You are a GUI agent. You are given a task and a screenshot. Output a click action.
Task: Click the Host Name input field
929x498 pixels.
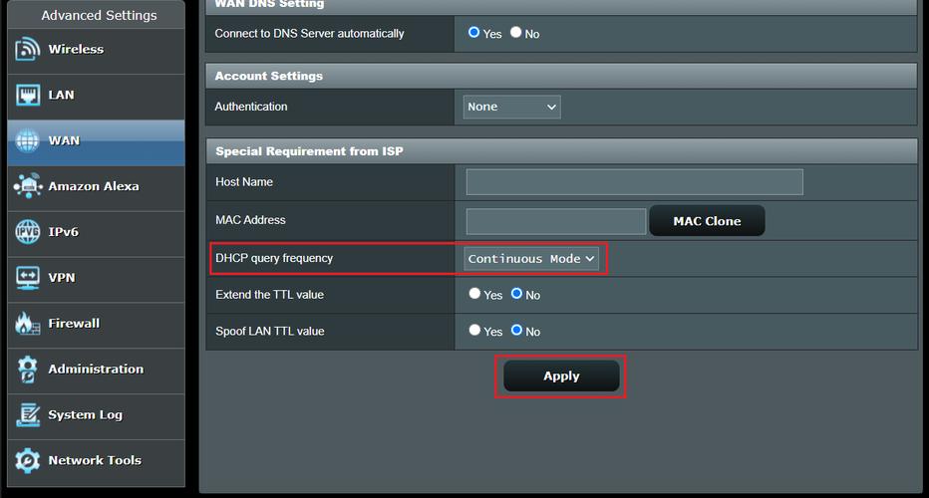tap(634, 182)
